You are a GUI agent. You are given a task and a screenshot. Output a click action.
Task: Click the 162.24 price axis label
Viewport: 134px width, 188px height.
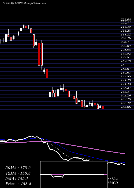126,96
